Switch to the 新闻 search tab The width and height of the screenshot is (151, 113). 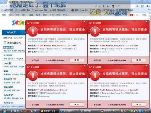pyautogui.click(x=38, y=15)
